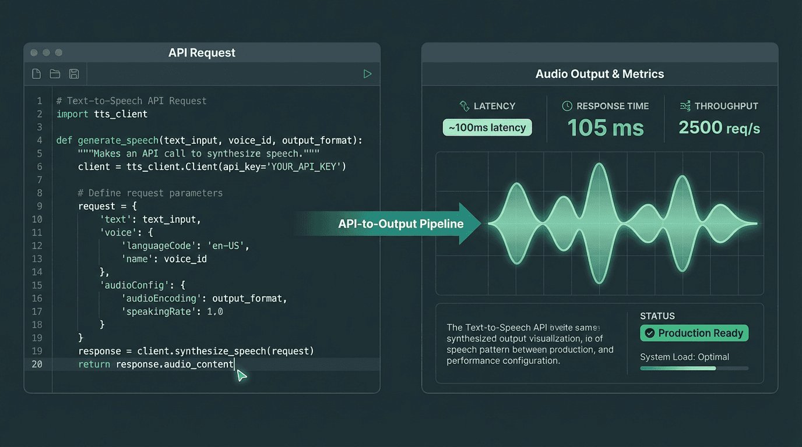Click the API Request window title

(x=202, y=52)
